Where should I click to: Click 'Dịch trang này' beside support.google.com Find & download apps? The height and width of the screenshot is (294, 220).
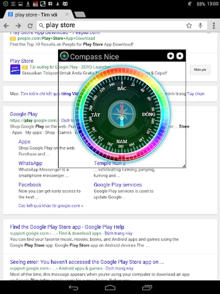click(118, 233)
